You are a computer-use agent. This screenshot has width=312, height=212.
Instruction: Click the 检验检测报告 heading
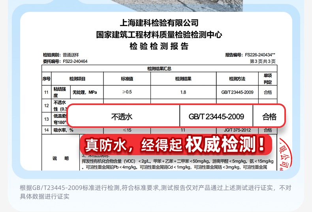click(x=159, y=46)
